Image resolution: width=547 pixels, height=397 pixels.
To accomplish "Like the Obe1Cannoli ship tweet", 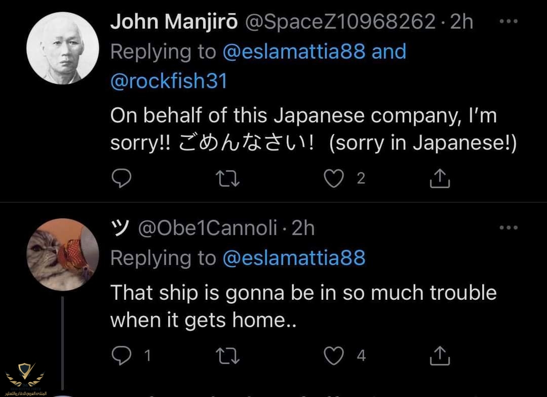I will 334,356.
